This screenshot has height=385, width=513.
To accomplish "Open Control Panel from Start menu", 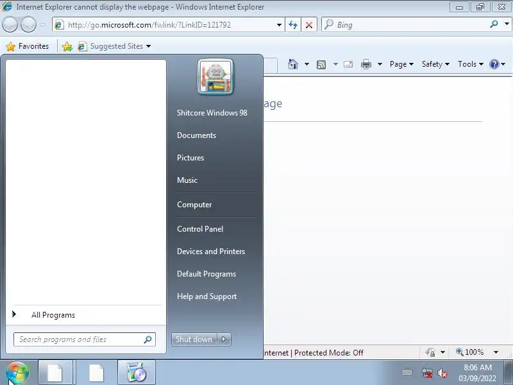I will (x=200, y=229).
